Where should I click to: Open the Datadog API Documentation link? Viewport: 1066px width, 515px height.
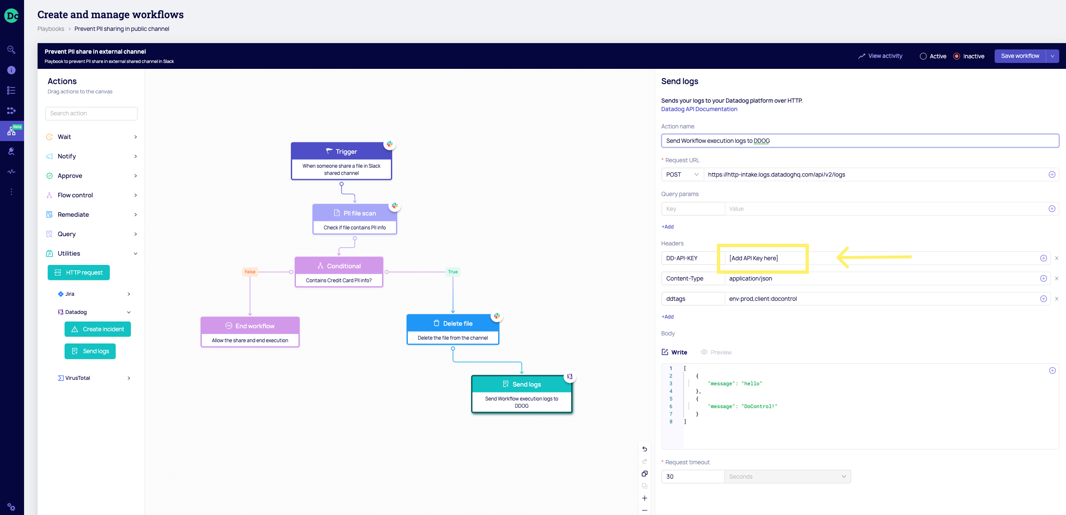[x=699, y=109]
